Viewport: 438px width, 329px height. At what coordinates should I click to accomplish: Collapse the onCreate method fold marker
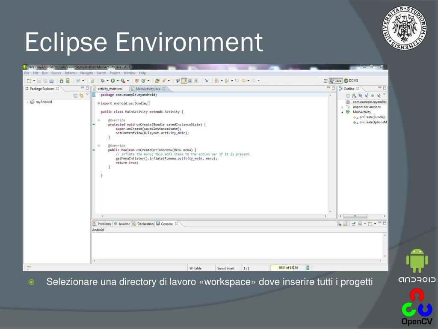[x=99, y=120]
